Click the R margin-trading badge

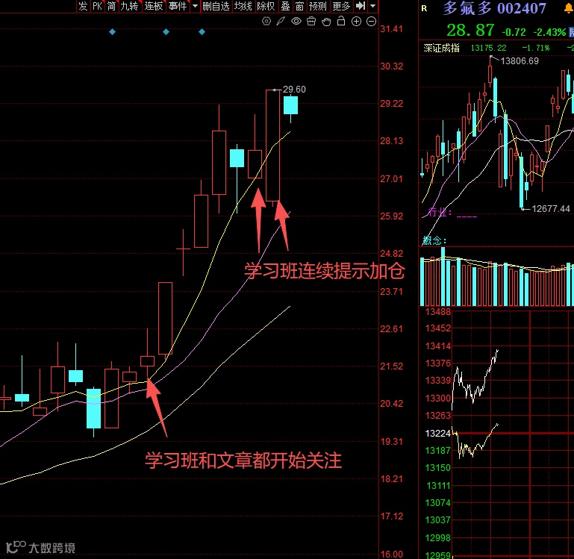(424, 8)
